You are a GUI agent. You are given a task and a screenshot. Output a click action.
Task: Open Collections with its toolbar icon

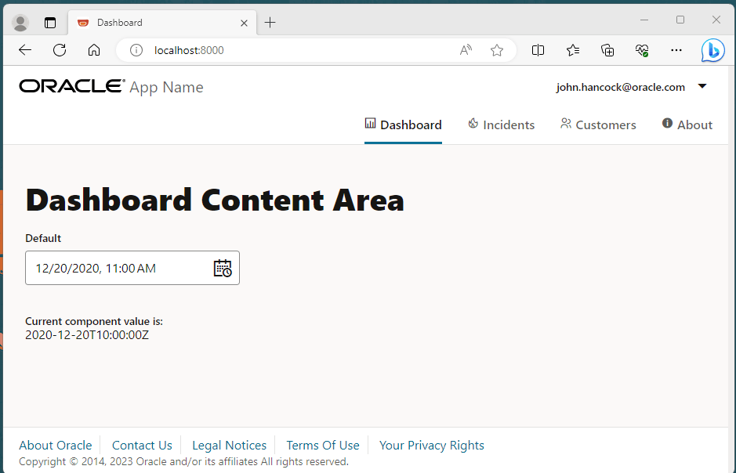[607, 50]
